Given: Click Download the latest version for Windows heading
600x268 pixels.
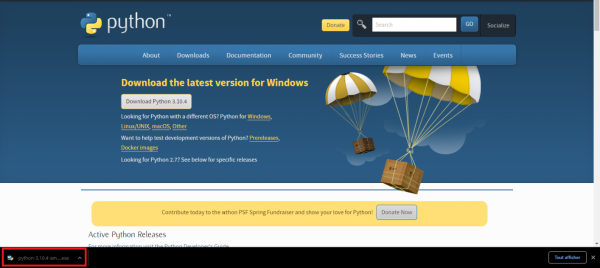Looking at the screenshot, I should (214, 82).
